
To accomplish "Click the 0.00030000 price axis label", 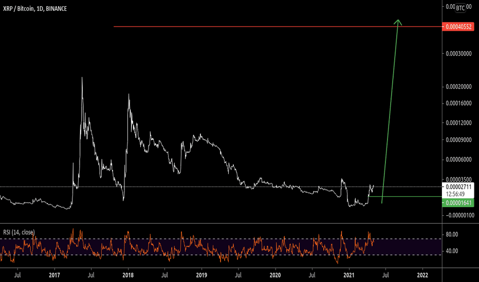I will (458, 54).
